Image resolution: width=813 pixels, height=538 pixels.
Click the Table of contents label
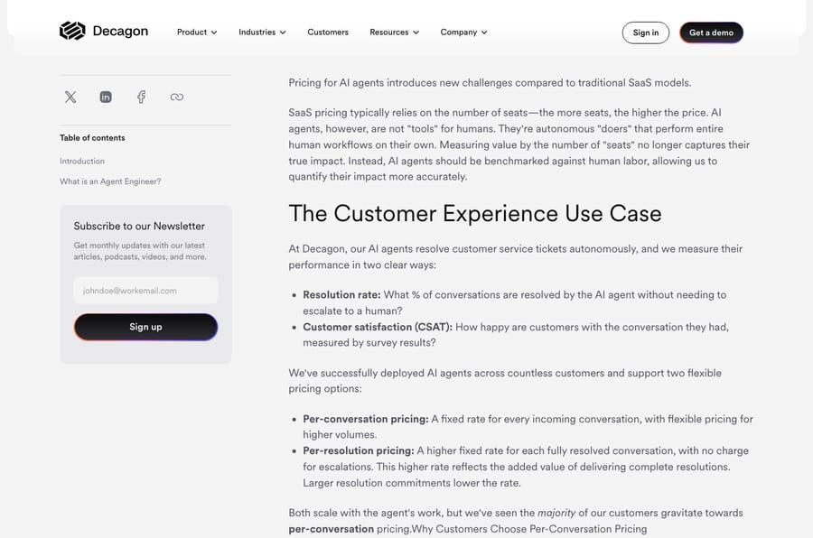92,138
